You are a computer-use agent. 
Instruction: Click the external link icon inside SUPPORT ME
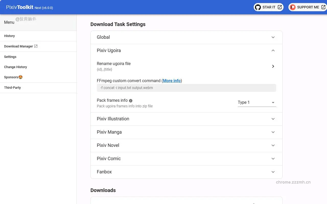point(323,7)
